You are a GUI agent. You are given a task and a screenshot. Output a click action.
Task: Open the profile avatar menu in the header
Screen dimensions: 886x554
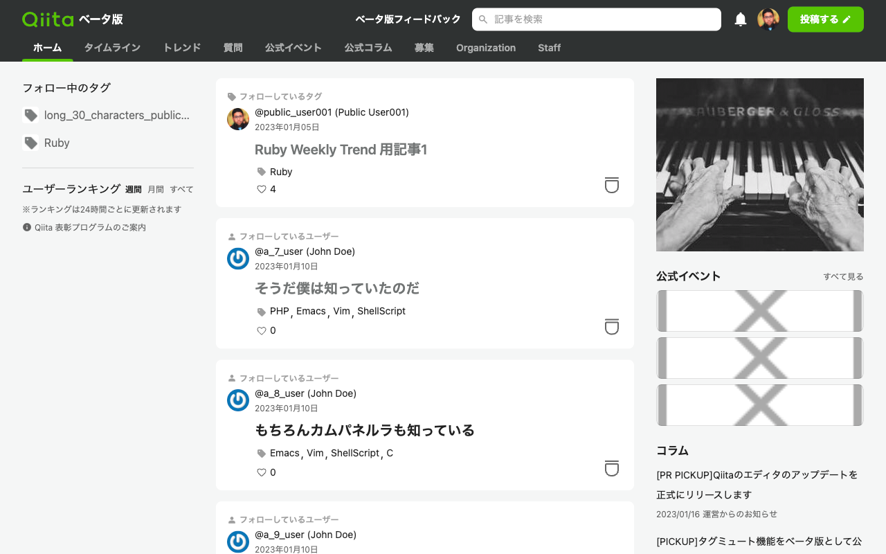(x=768, y=19)
